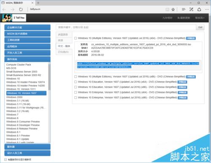Check Windows 10 Education x64 checkbox

(76, 82)
